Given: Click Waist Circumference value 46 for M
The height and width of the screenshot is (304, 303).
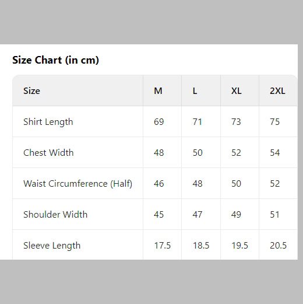Looking at the screenshot, I should pos(159,184).
